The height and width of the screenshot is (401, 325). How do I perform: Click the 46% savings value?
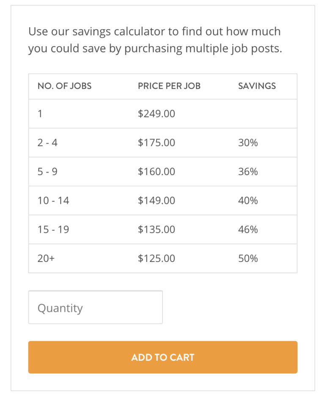[x=248, y=229]
